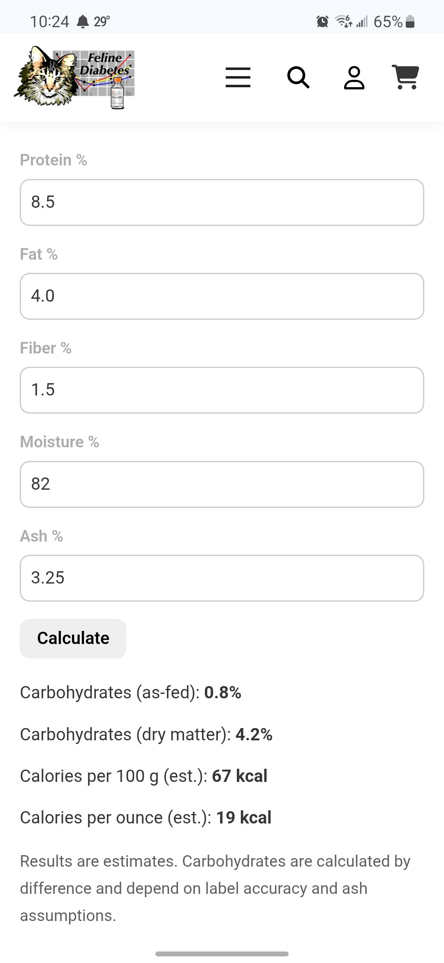This screenshot has height=963, width=444.
Task: Open the hamburger navigation menu
Action: coord(238,77)
